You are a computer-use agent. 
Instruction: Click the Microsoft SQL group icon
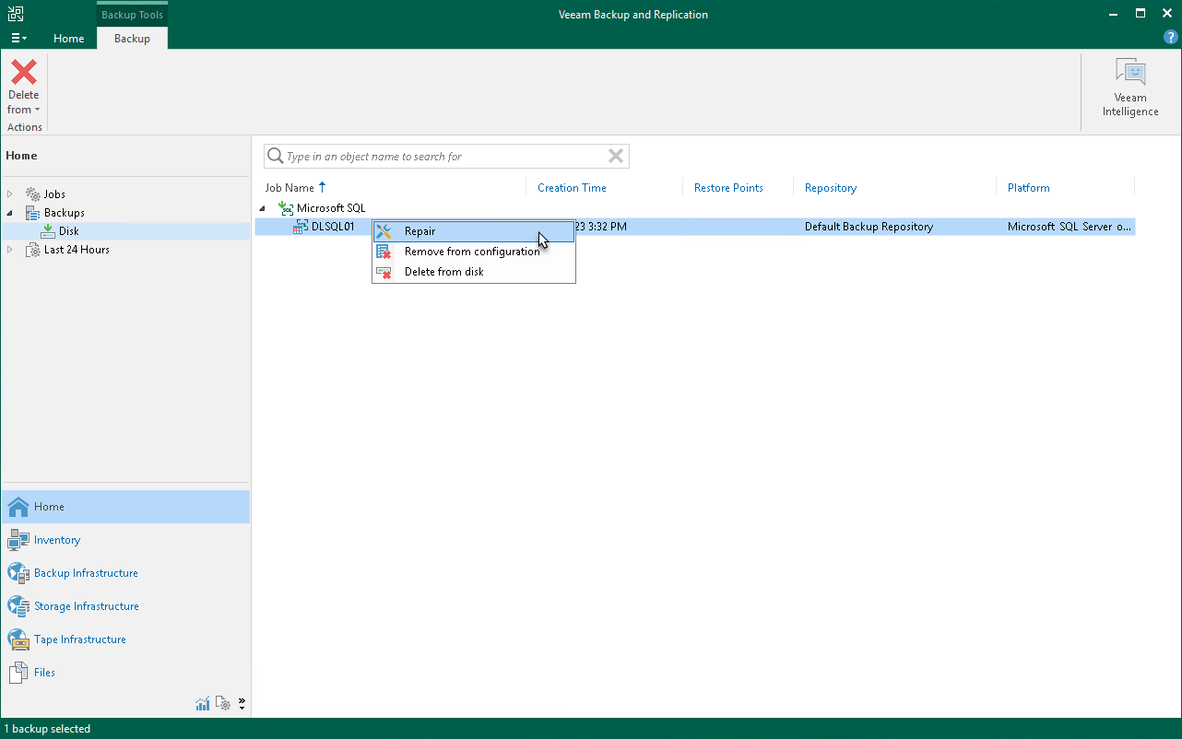[286, 208]
